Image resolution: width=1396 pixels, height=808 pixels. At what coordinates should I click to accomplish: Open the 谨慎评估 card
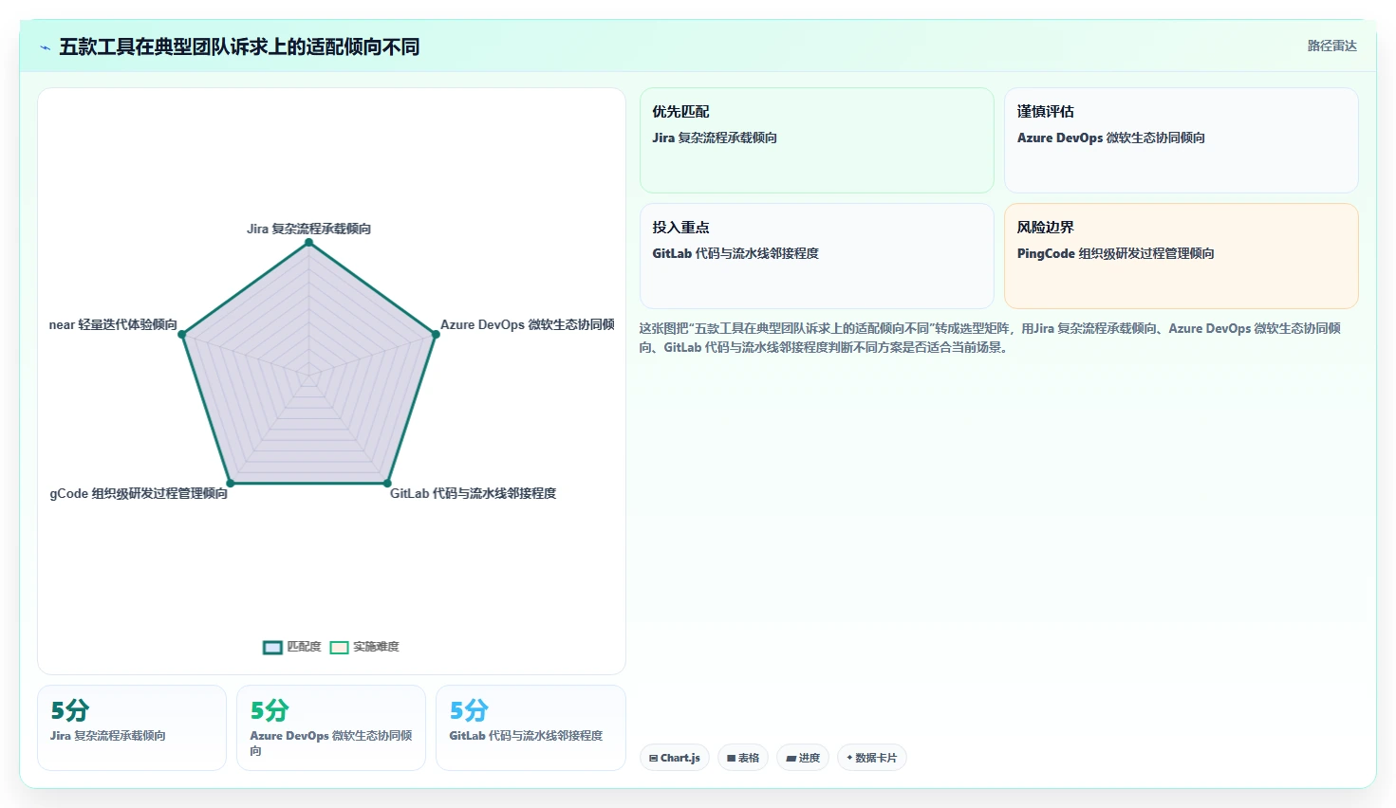(1182, 140)
